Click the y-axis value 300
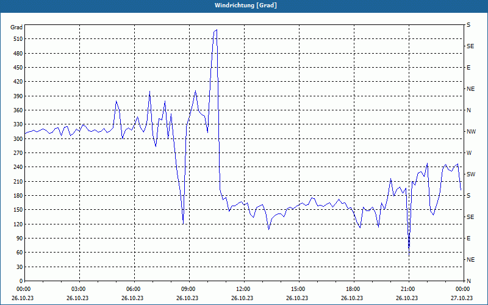488x305 pixels. [x=18, y=139]
